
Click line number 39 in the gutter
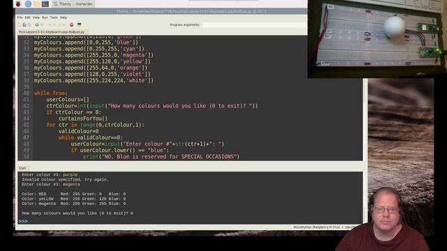point(26,86)
